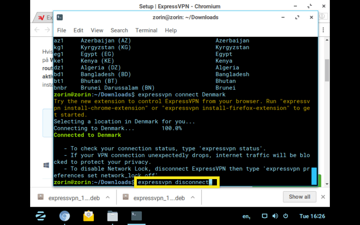This screenshot has width=360, height=225.
Task: Open the terminal Edit menu
Action: pyautogui.click(x=78, y=30)
